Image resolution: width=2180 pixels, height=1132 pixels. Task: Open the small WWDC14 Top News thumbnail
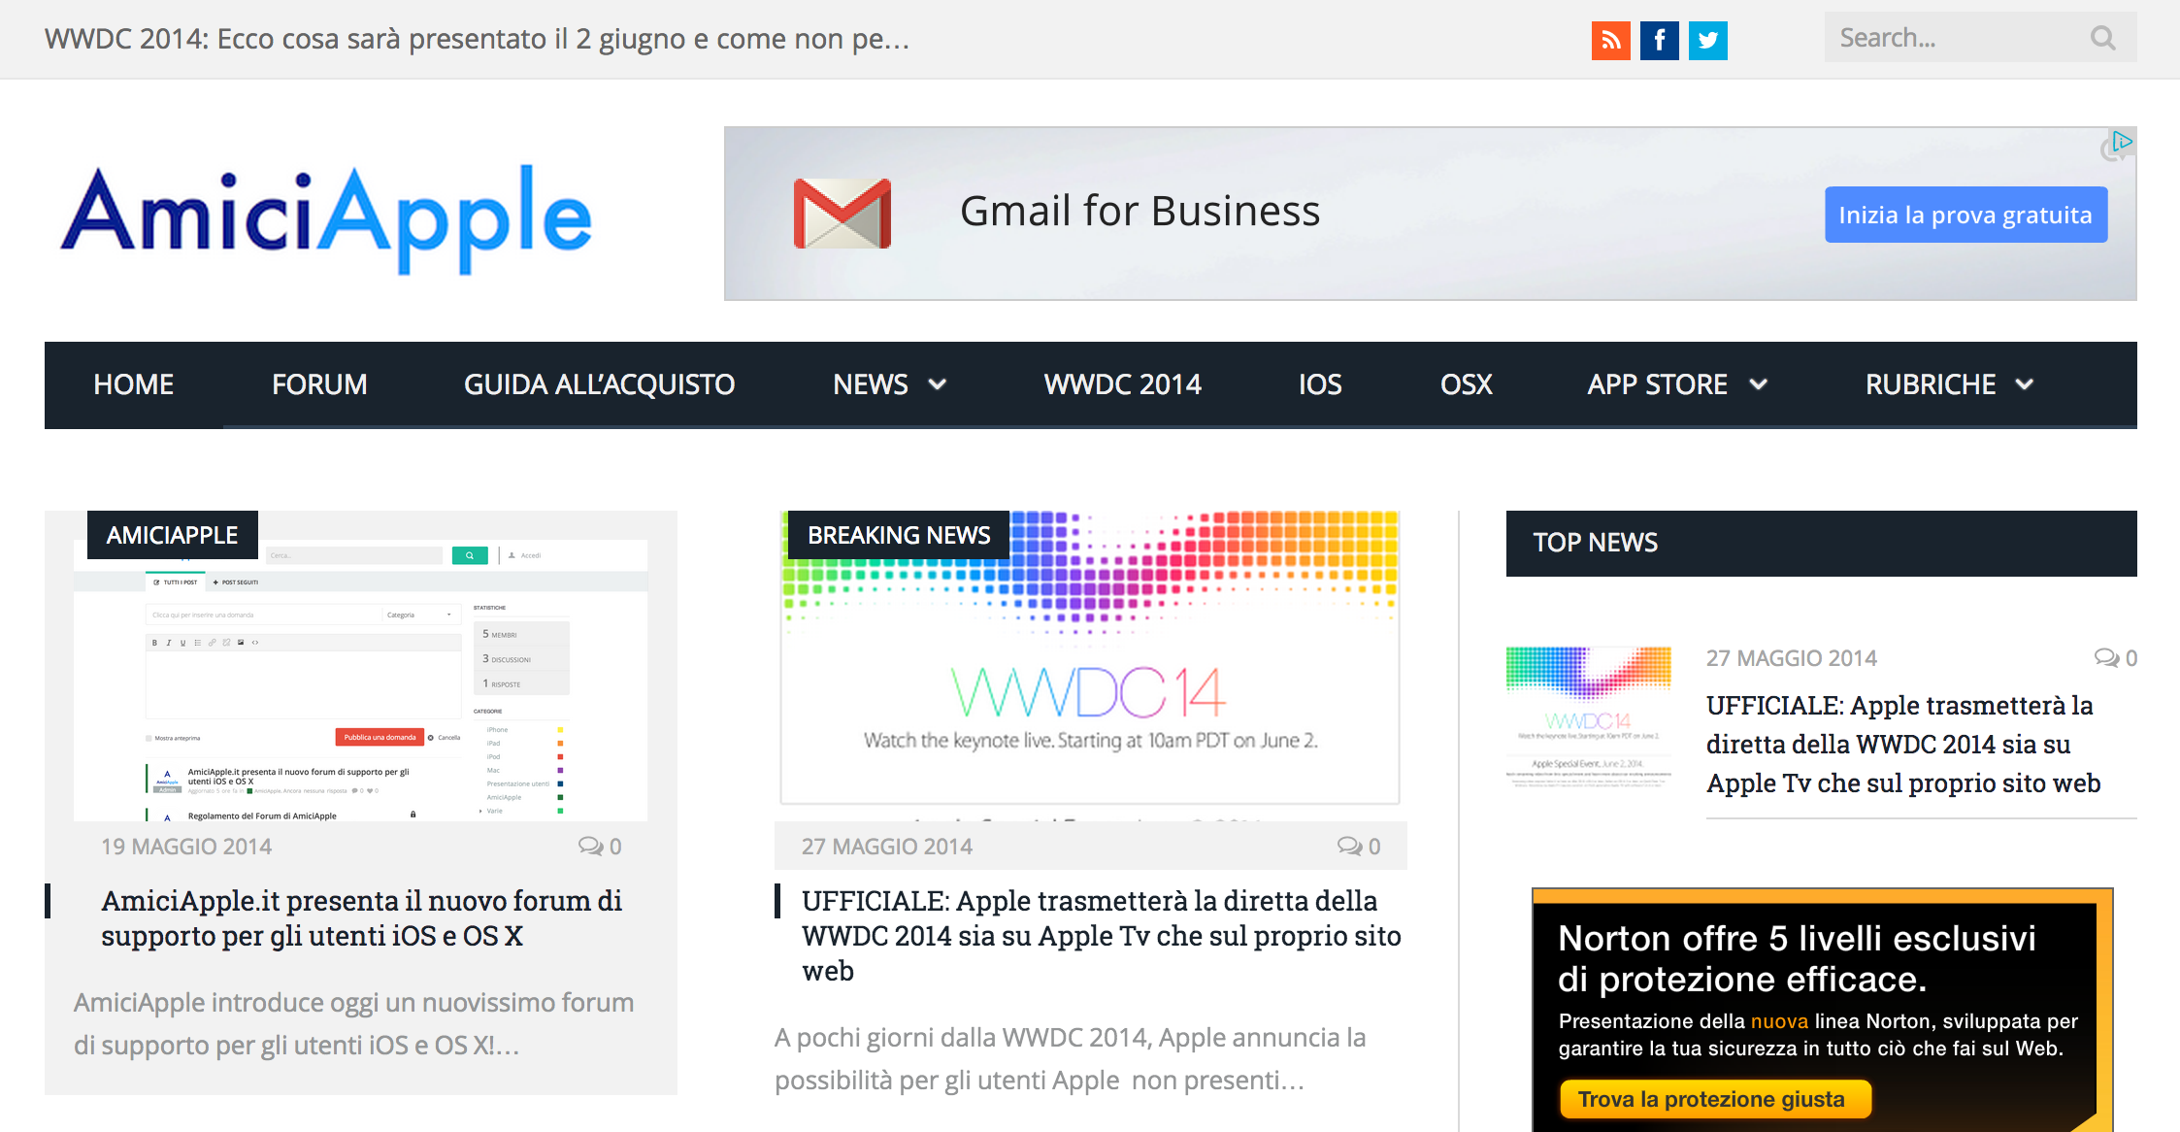coord(1589,718)
